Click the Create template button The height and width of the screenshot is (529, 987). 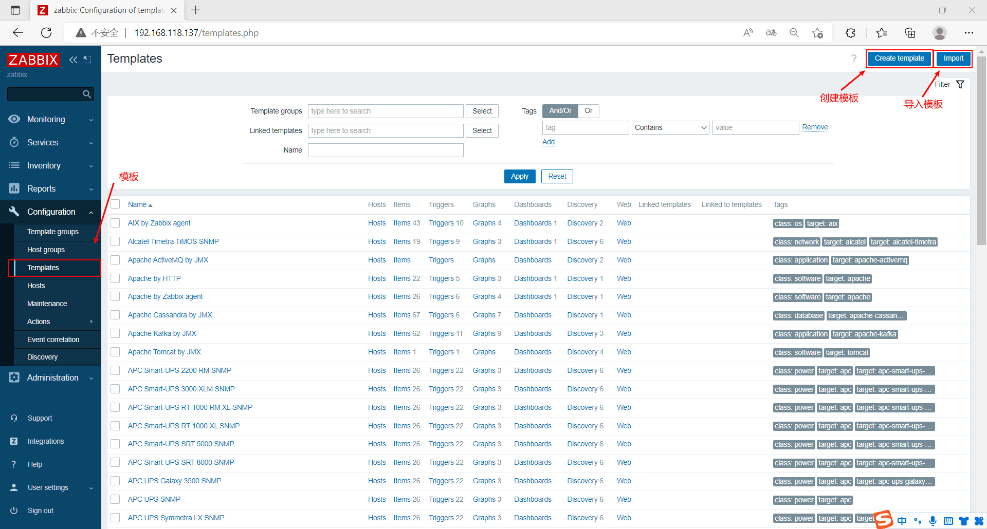[x=899, y=59]
